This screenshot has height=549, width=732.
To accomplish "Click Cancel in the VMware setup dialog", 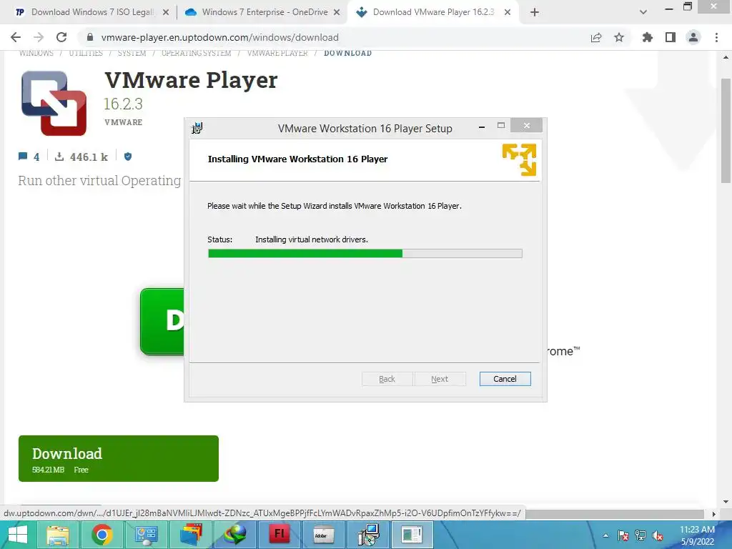I will [x=505, y=379].
